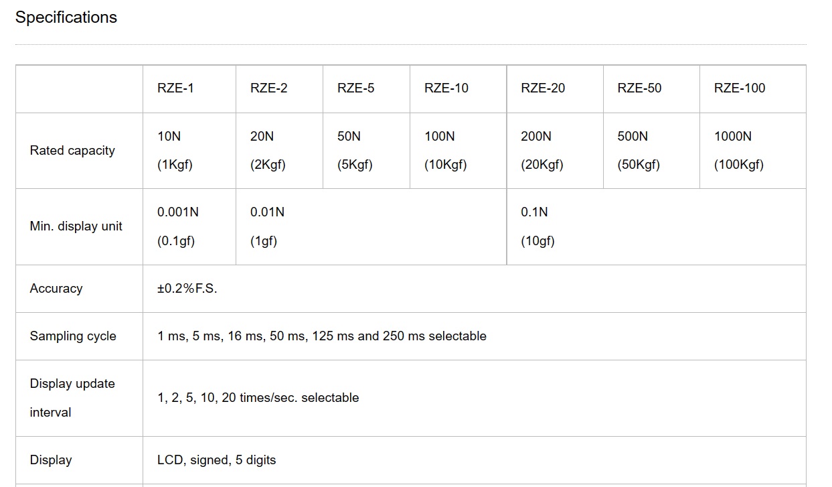Viewport: 832px width, 487px height.
Task: Select the 0.001N (0.1gf) display unit cell
Action: [178, 226]
